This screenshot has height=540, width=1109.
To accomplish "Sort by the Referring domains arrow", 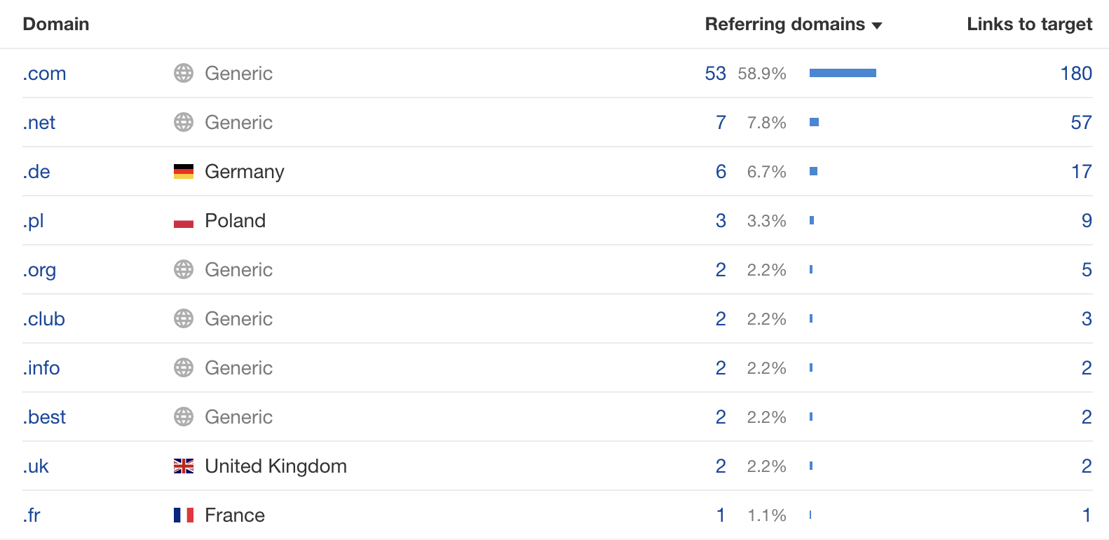I will point(877,25).
